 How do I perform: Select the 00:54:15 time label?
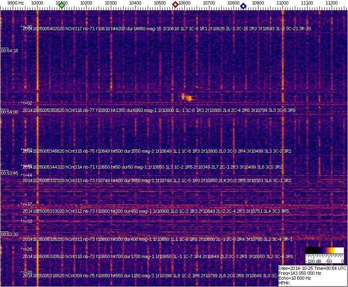click(9, 51)
